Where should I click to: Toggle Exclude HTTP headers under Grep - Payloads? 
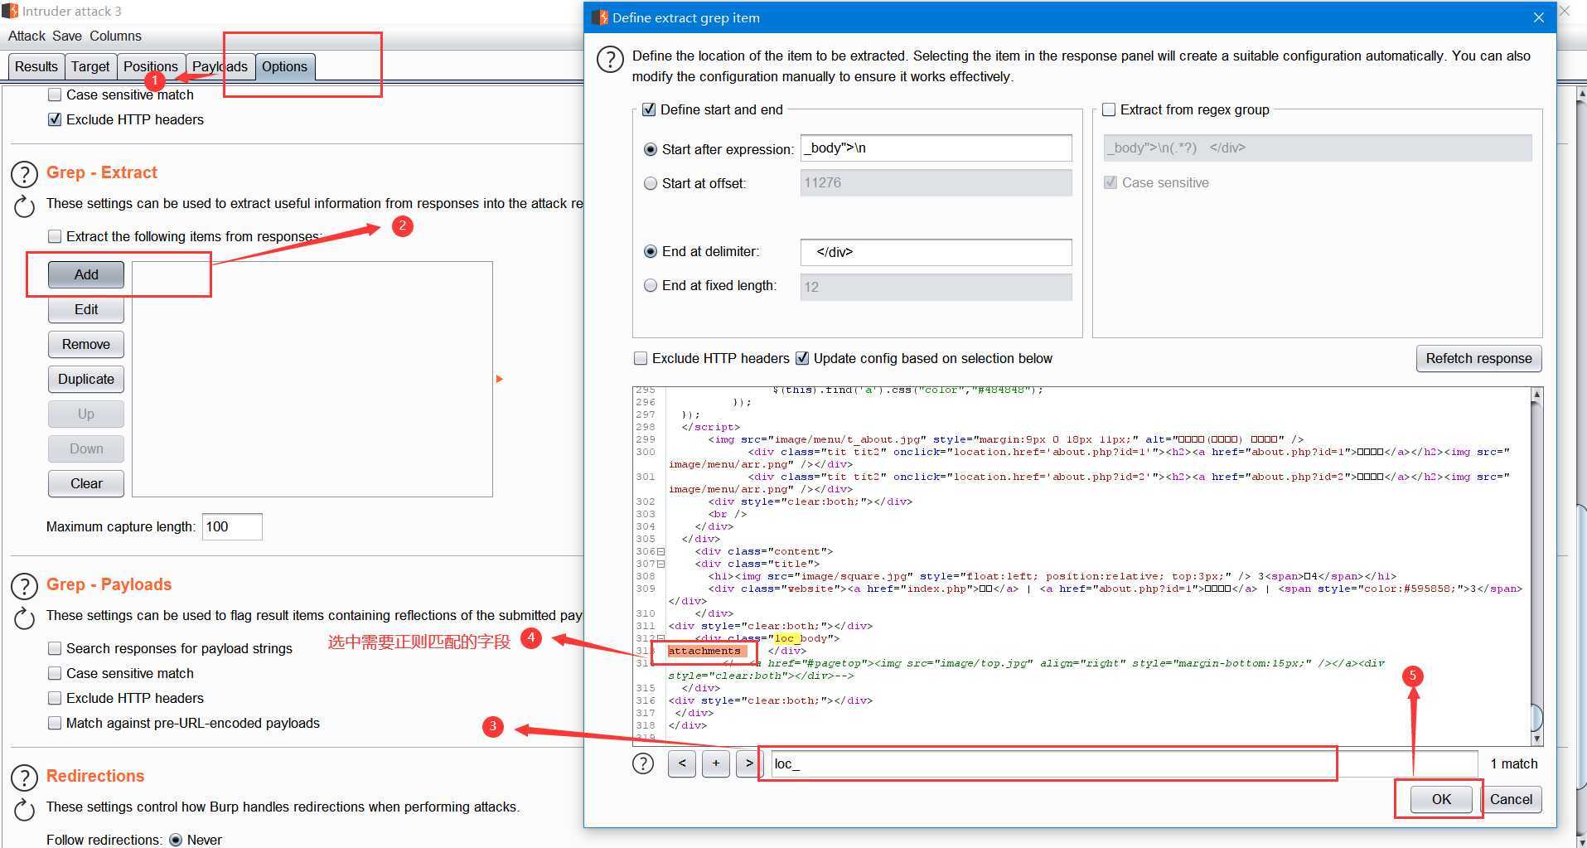(x=55, y=698)
